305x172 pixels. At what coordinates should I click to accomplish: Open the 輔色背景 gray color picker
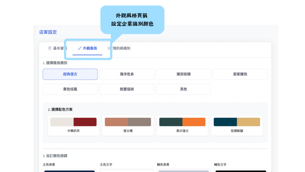click(x=183, y=171)
